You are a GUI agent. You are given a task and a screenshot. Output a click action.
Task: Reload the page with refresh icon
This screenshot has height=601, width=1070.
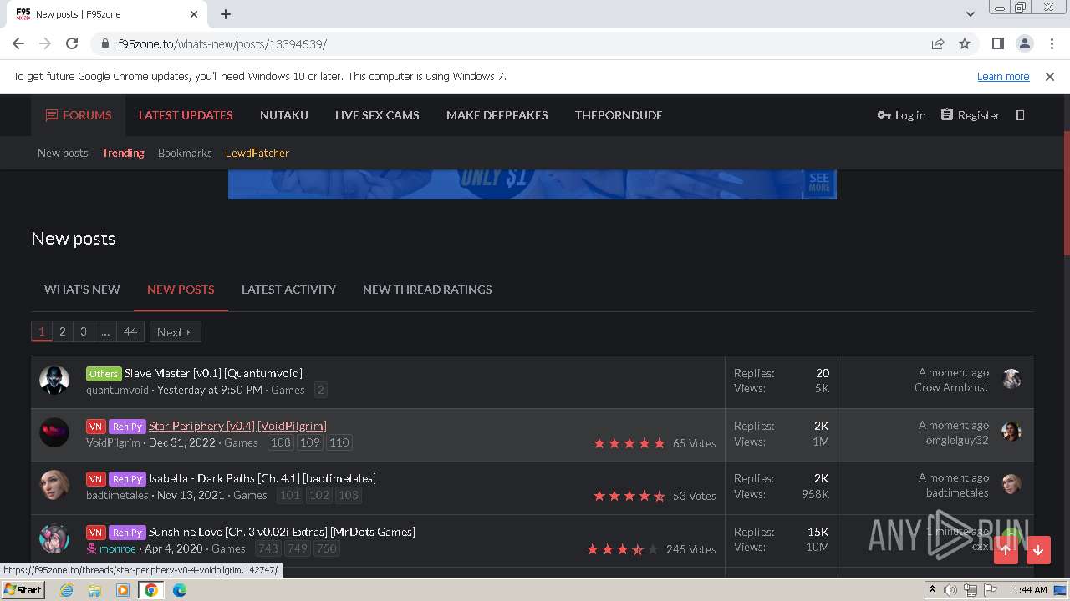[x=72, y=43]
